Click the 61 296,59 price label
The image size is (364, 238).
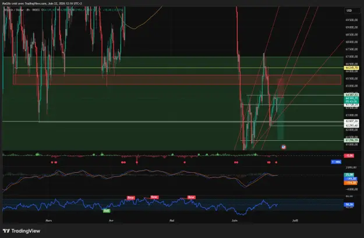point(351,140)
